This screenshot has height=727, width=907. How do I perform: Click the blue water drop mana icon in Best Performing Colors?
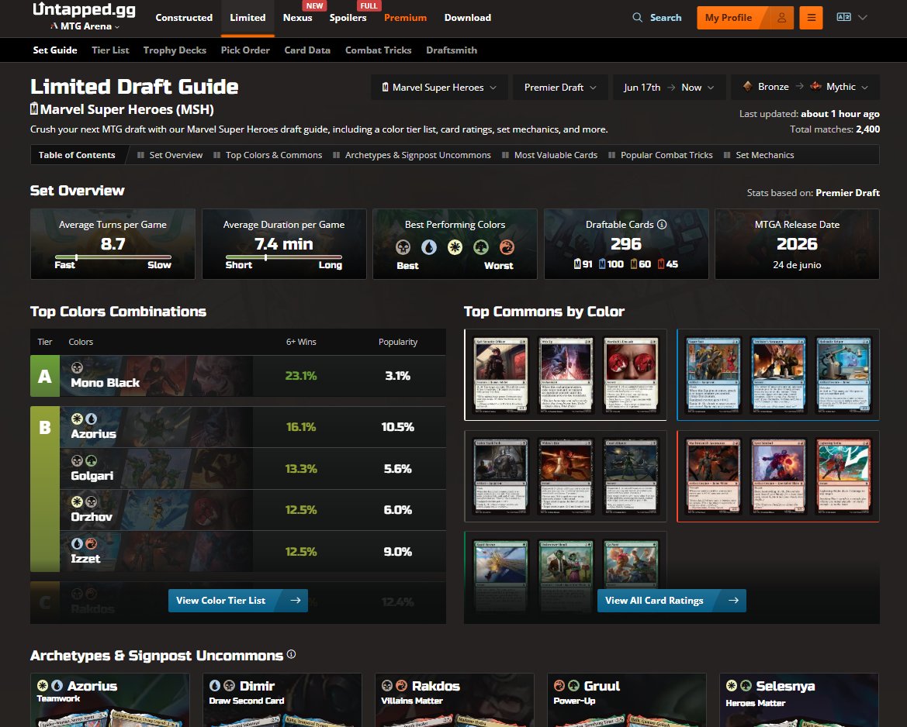[428, 247]
